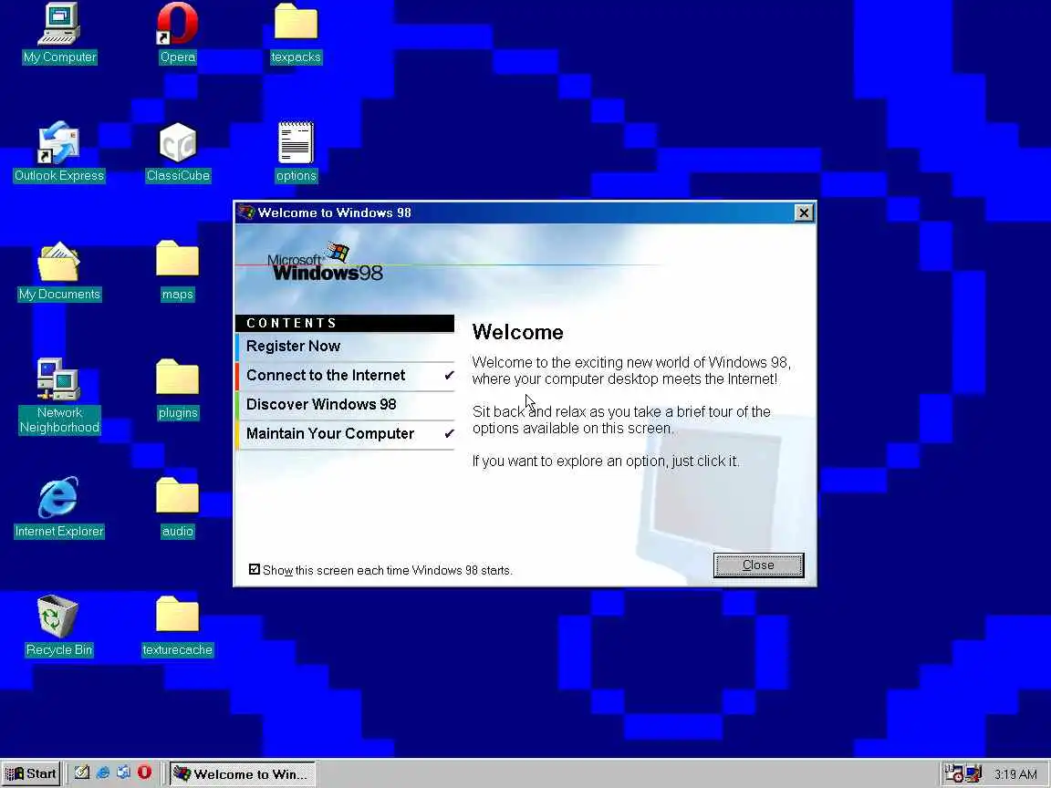1051x788 pixels.
Task: Select the options text file icon
Action: 296,151
